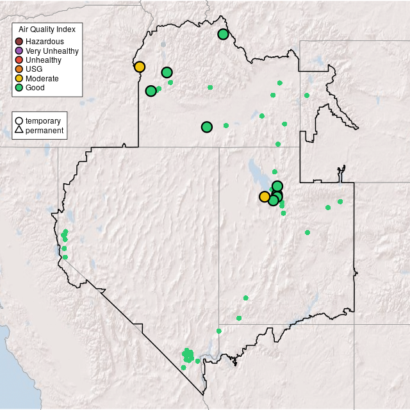Image resolution: width=410 pixels, height=410 pixels.
Task: Select the easternmost small green dot
Action: [x=340, y=201]
